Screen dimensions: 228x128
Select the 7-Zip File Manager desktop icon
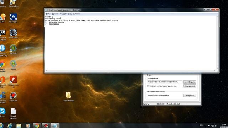click(x=2, y=35)
